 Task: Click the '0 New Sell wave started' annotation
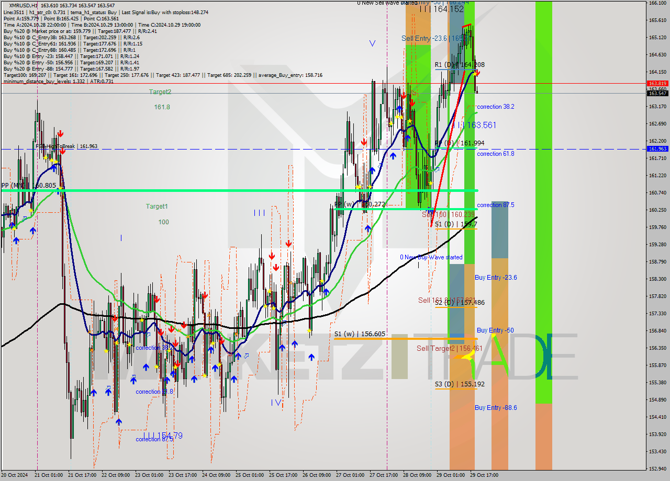387,3
